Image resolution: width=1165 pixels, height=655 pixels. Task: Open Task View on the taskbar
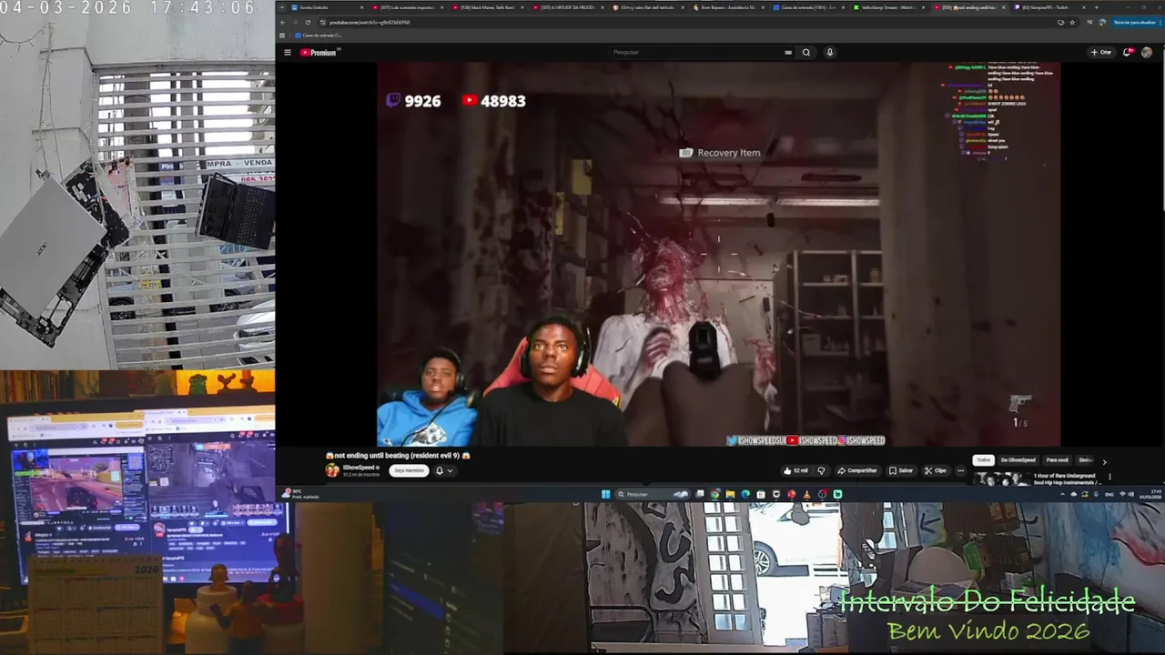(700, 494)
